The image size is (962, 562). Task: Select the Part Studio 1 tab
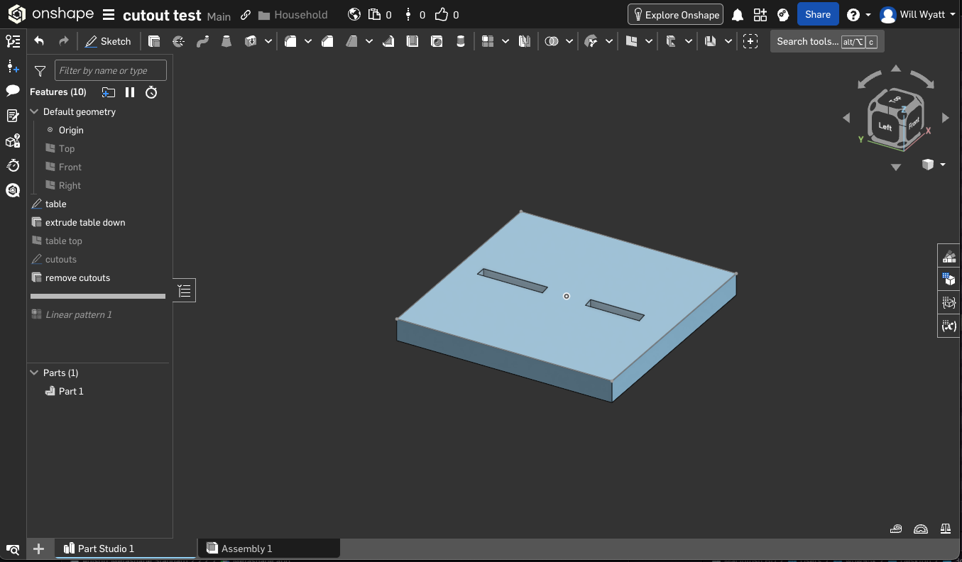(x=105, y=549)
